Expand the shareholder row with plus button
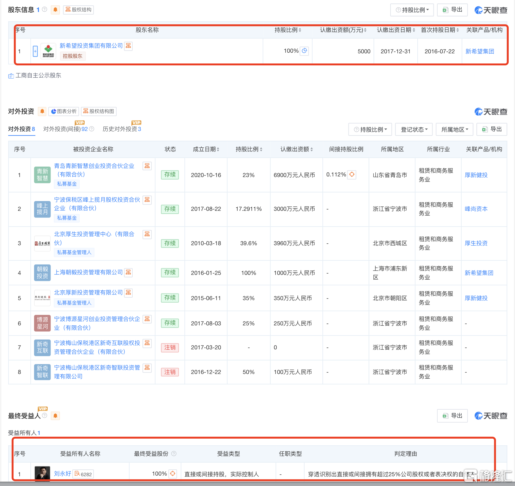This screenshot has height=486, width=515. (35, 51)
